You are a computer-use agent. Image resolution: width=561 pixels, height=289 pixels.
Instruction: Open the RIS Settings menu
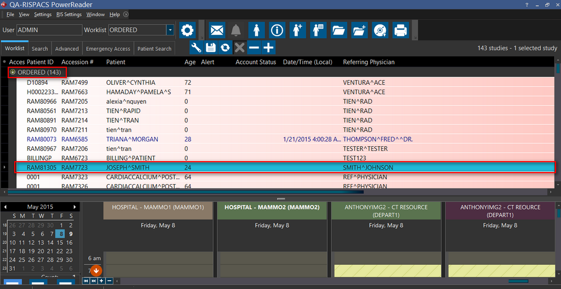[x=69, y=14]
